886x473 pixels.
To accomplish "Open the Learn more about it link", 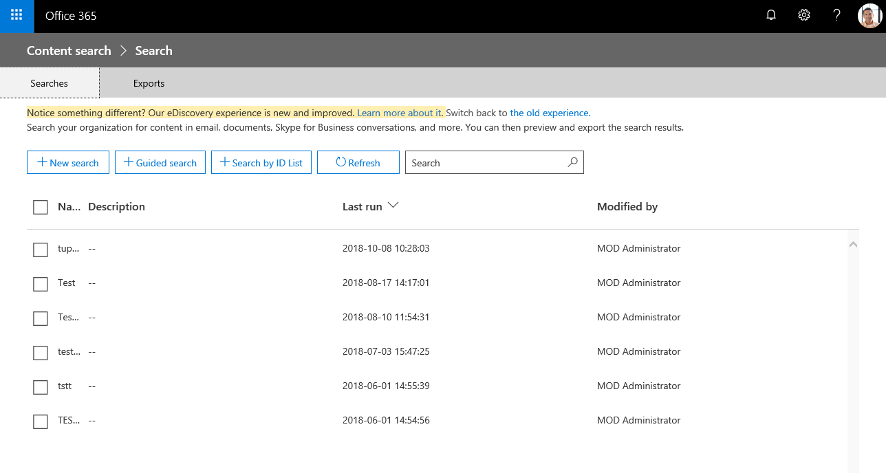I will pos(400,113).
